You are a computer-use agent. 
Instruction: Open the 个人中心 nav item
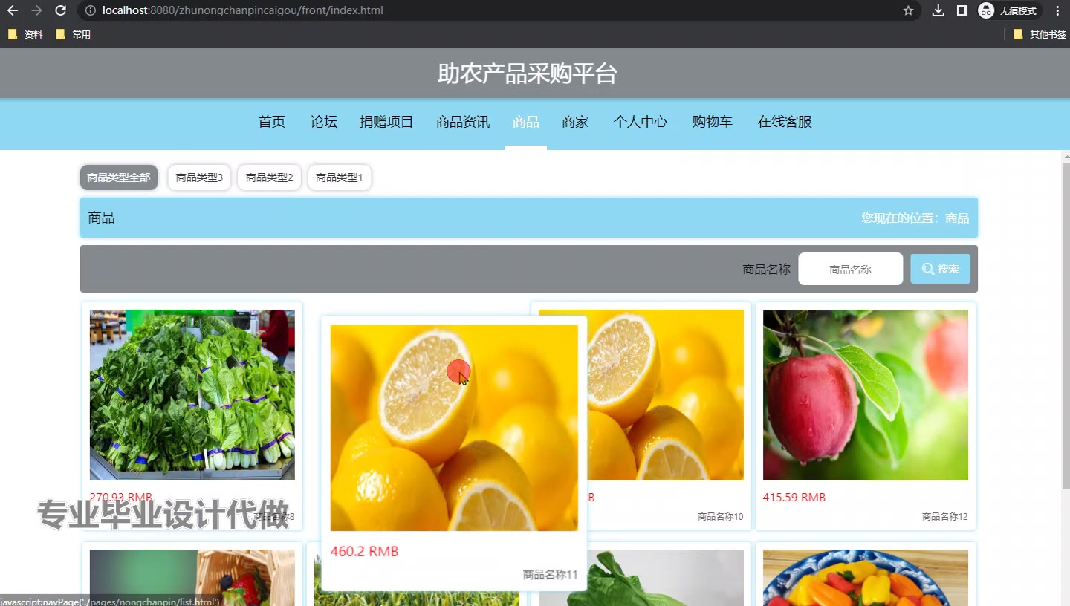coord(641,122)
